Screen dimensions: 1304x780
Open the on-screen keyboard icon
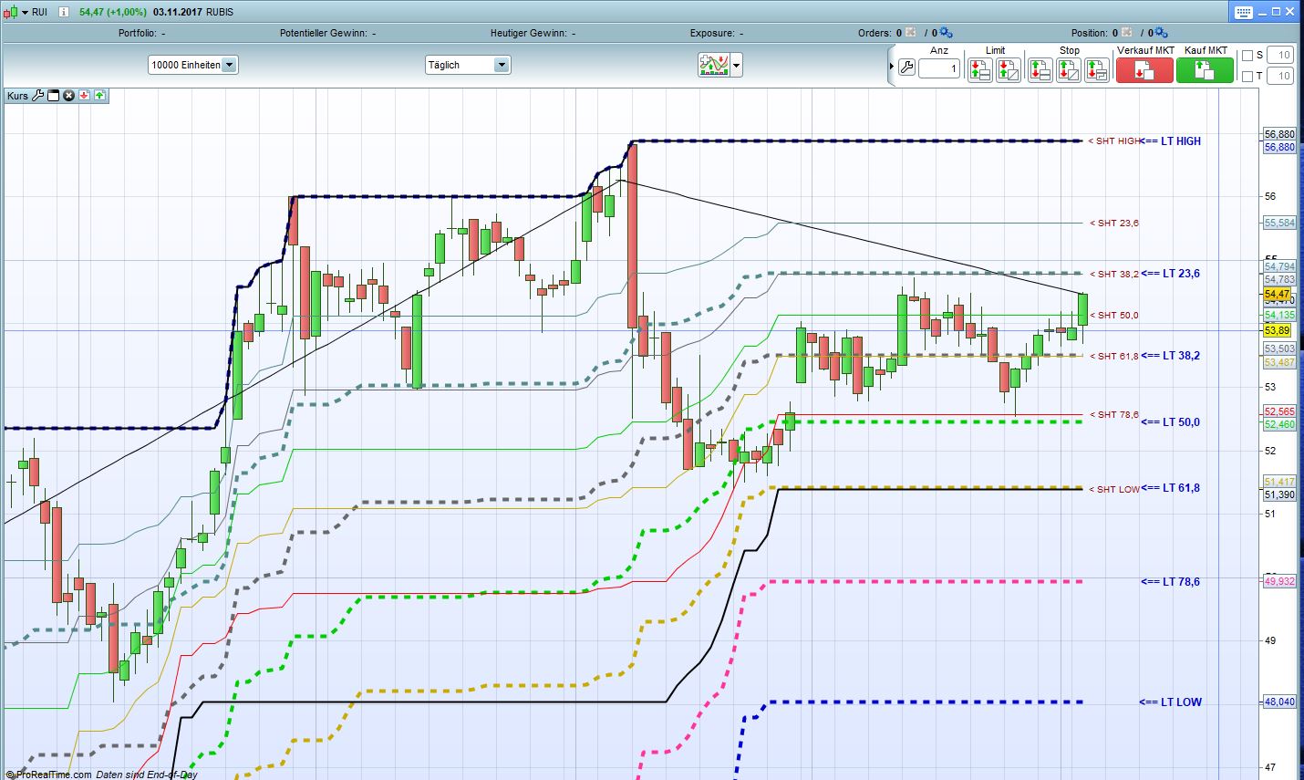pos(1244,12)
